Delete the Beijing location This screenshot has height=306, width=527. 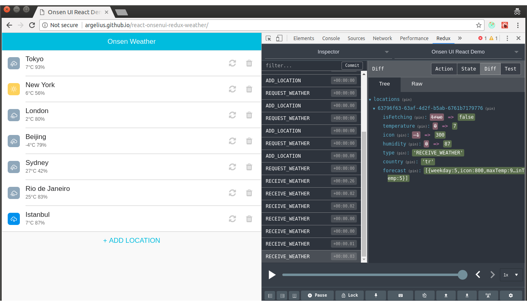pos(249,141)
